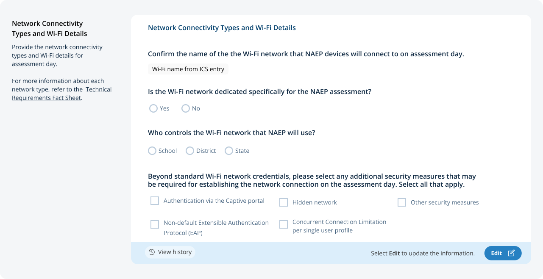Click the history clock icon

152,252
